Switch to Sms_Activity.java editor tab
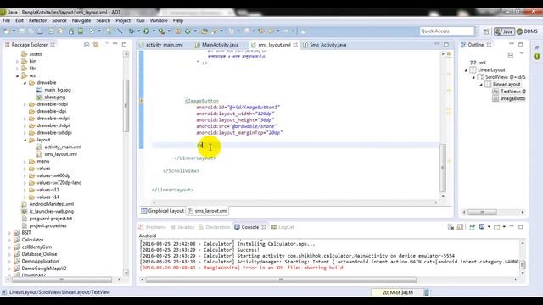This screenshot has width=543, height=305. 324,45
